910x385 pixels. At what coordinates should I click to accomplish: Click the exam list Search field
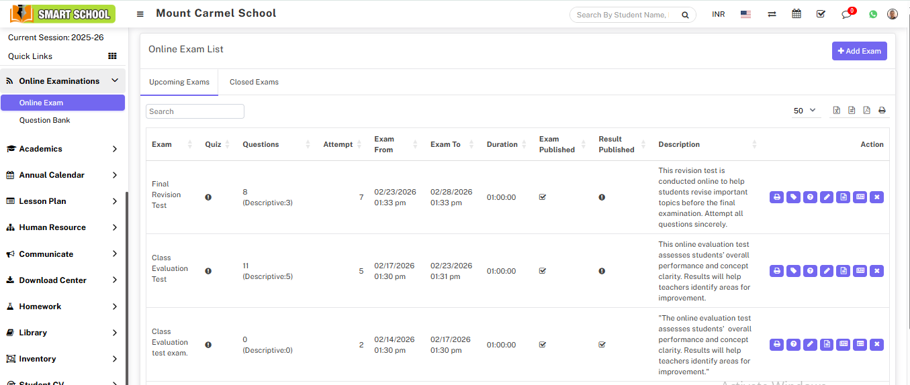click(x=195, y=111)
